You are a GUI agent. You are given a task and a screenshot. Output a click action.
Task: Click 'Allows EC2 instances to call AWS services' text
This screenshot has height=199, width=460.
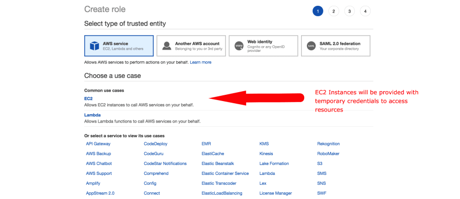[x=139, y=105]
